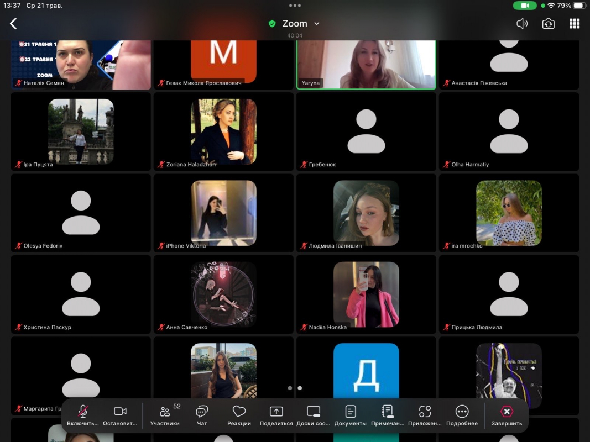This screenshot has height=442, width=590.
Task: Open Reactions (Реакции) heart icon
Action: [x=239, y=415]
